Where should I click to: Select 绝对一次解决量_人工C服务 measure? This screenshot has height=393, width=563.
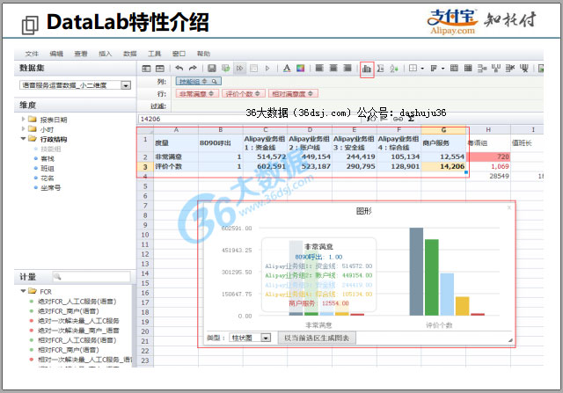click(78, 321)
